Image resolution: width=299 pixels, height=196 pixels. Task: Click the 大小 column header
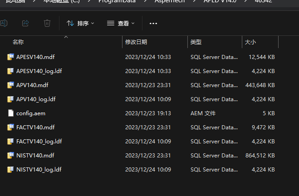coord(250,42)
